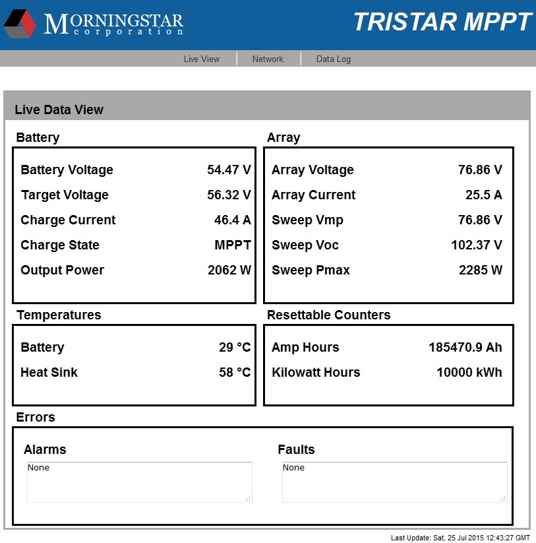Image resolution: width=536 pixels, height=543 pixels.
Task: Click inside the Alarms text box
Action: coord(140,482)
